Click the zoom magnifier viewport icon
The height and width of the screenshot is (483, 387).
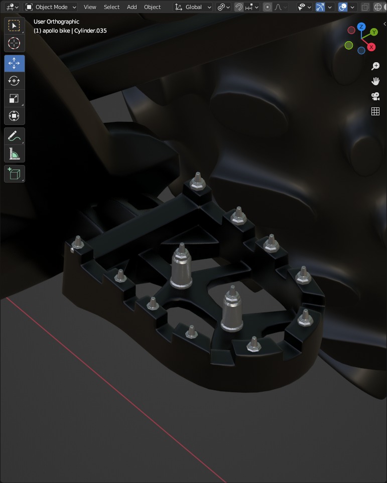pos(375,66)
